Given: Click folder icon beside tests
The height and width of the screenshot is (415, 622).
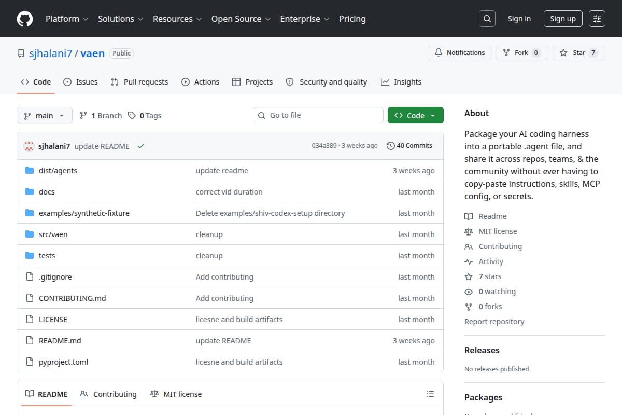Looking at the screenshot, I should pyautogui.click(x=30, y=255).
